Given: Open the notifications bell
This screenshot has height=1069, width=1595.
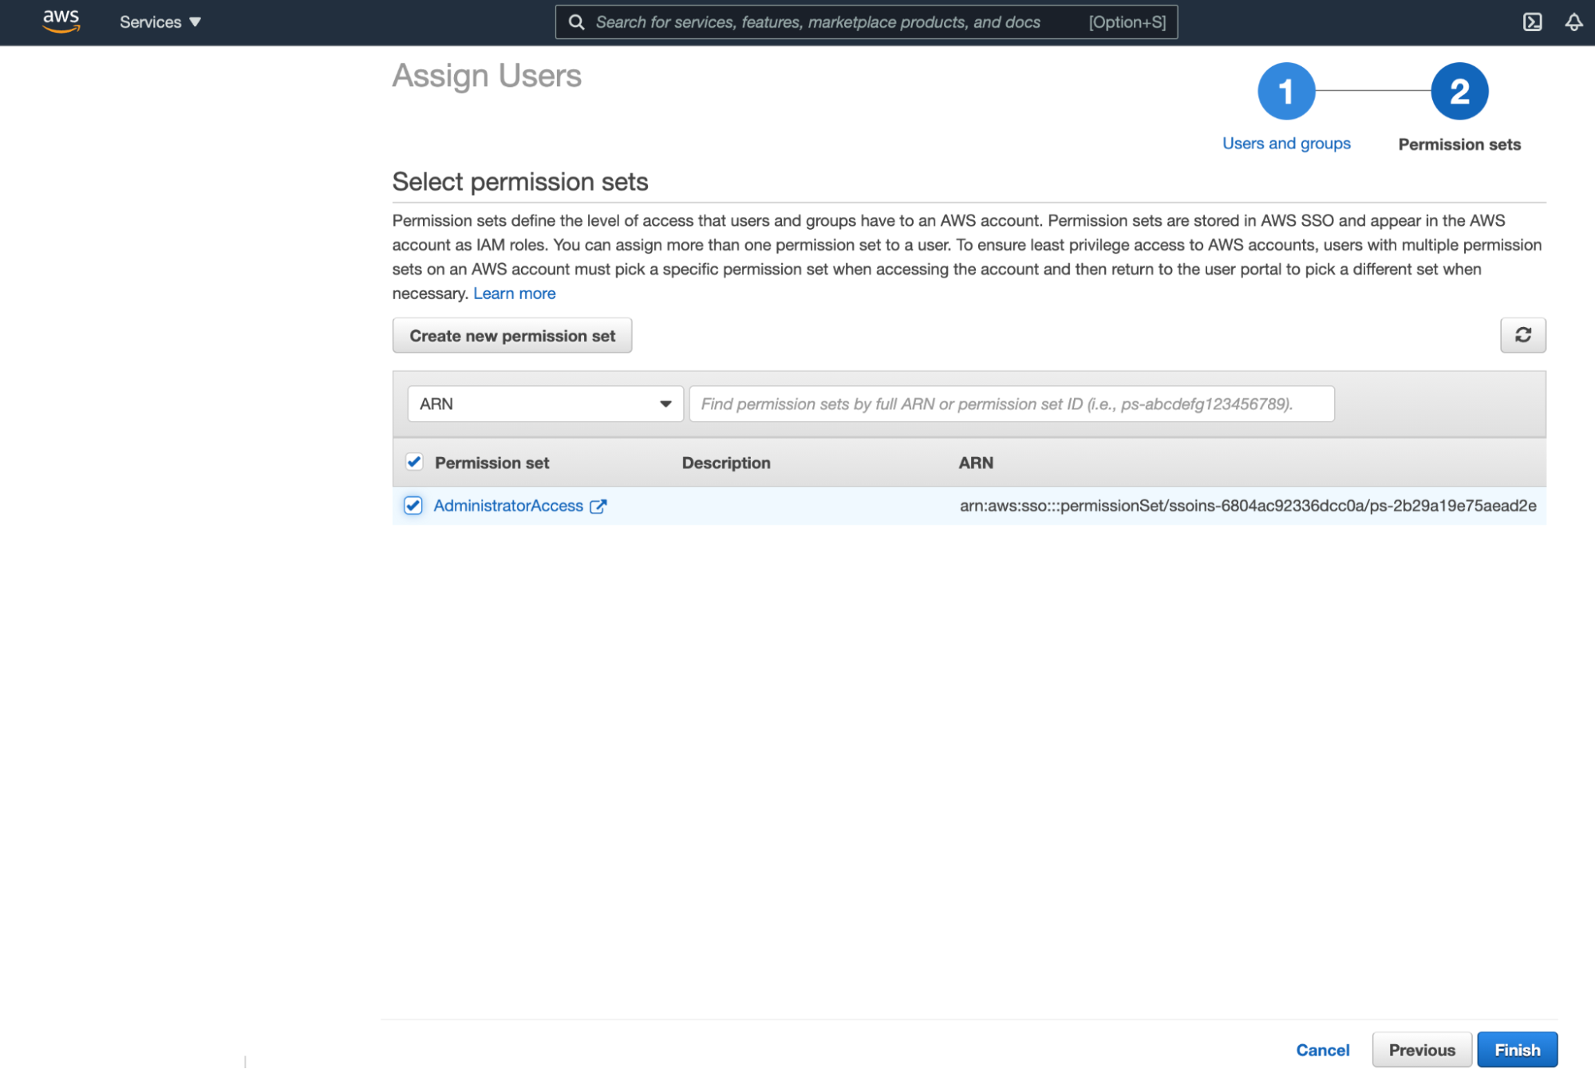Looking at the screenshot, I should click(1573, 22).
